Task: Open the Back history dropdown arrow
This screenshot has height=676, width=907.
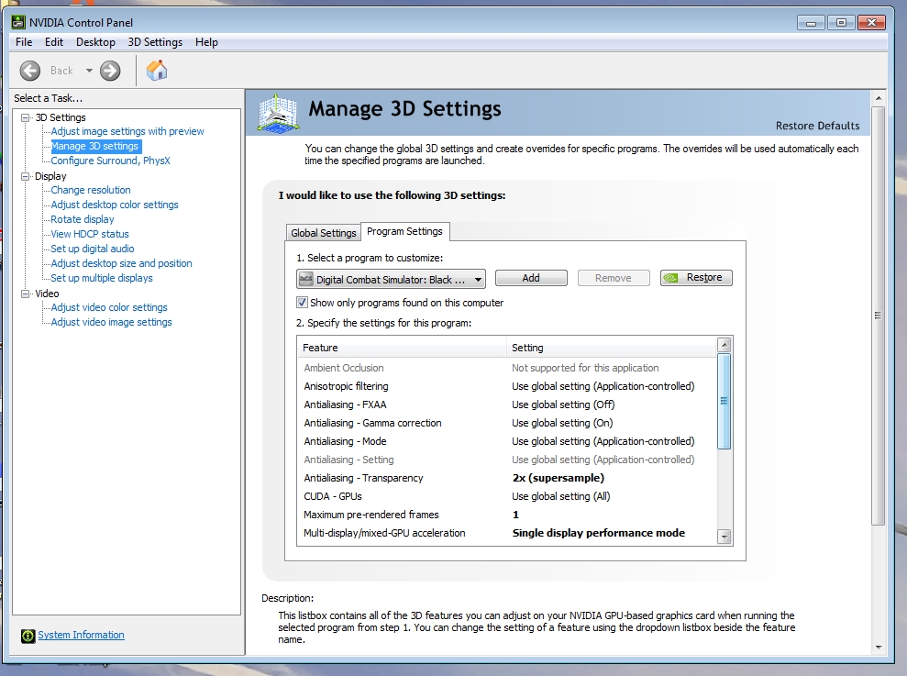Action: tap(89, 71)
